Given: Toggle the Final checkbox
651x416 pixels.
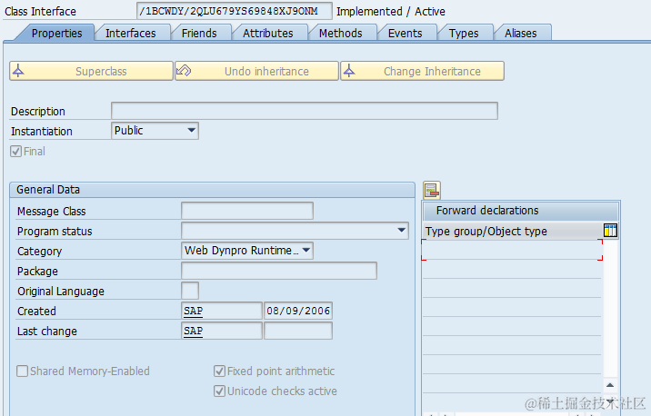Looking at the screenshot, I should point(15,152).
